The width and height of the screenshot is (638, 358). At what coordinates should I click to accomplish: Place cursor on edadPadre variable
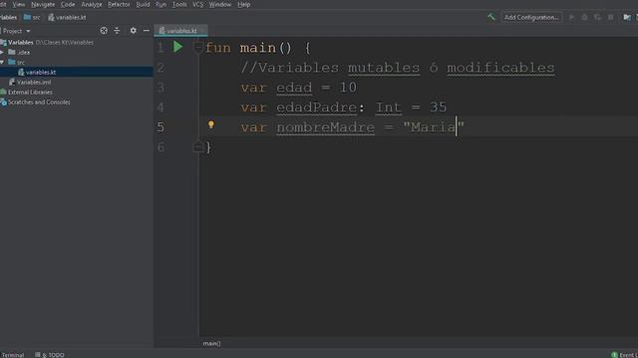click(317, 107)
